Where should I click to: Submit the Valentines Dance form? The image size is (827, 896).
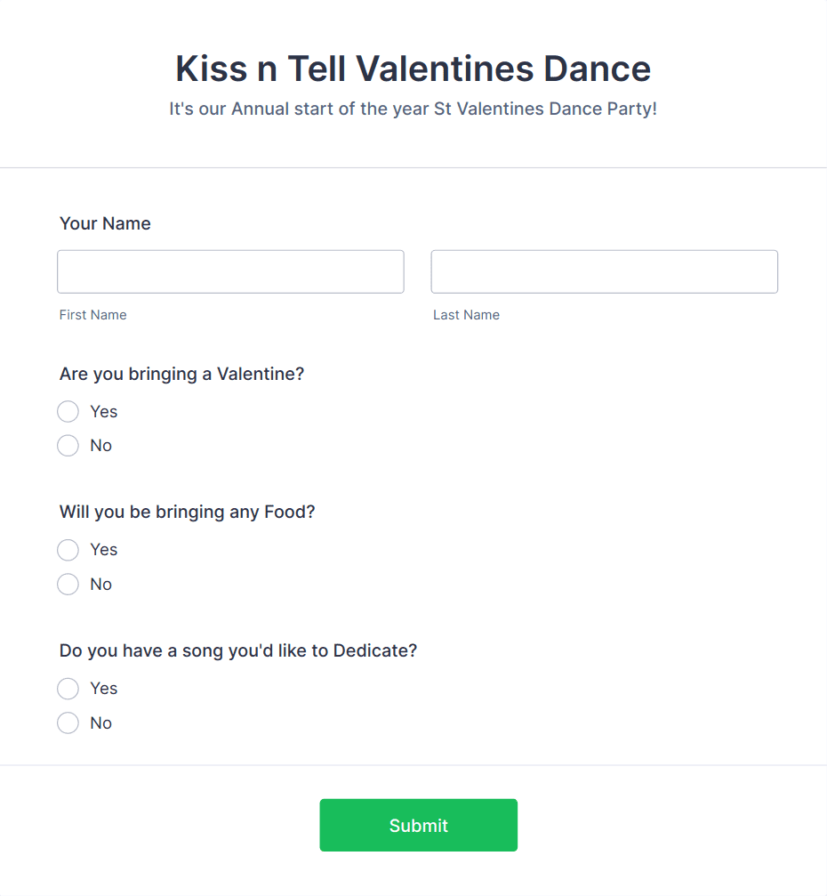coord(418,825)
